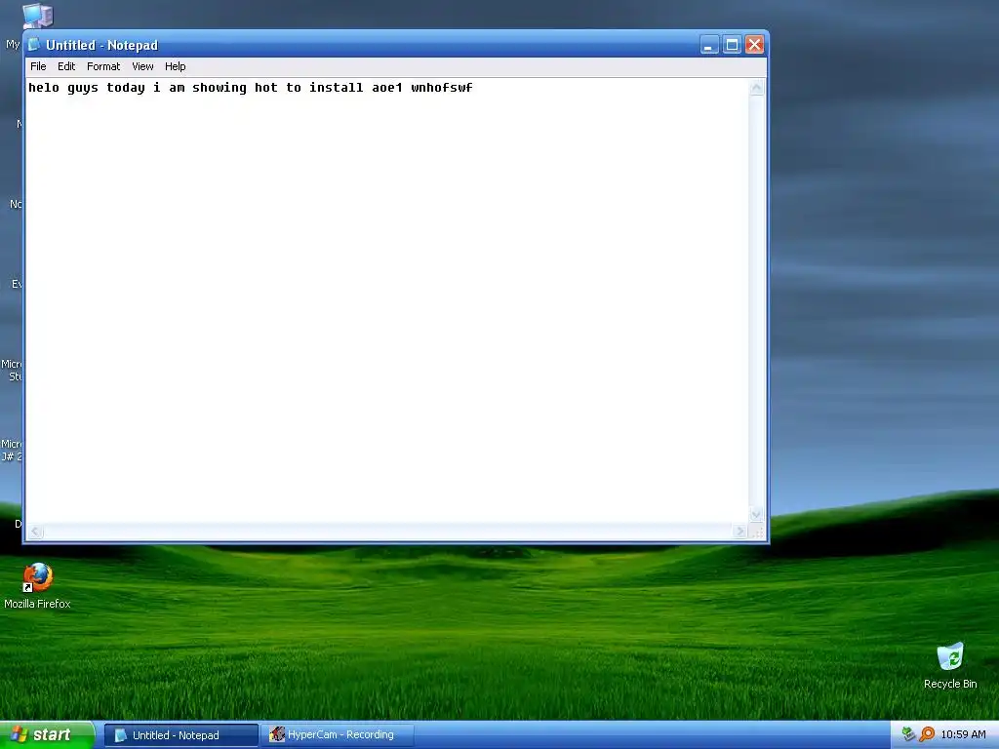Switch to Untitled - Notepad taskbar button

(x=181, y=735)
